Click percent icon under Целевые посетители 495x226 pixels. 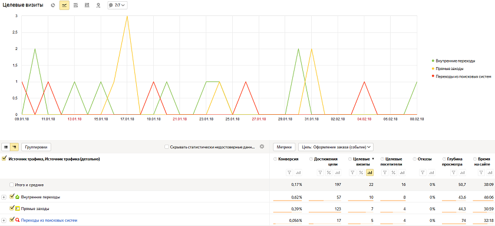(394, 172)
